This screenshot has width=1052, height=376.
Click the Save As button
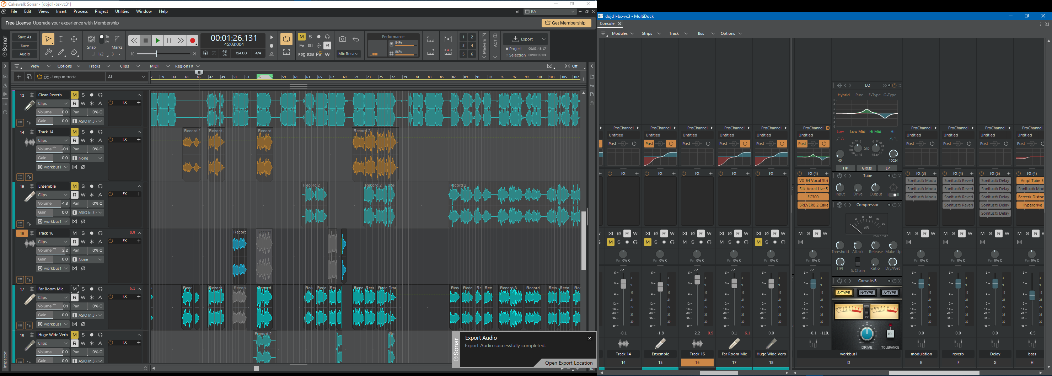(x=25, y=37)
